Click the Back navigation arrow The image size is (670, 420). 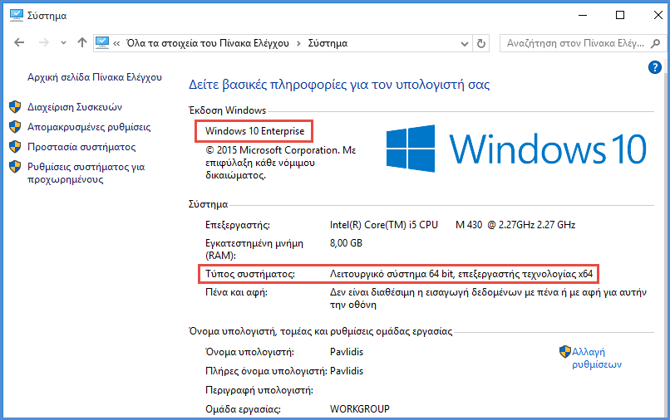[x=19, y=42]
